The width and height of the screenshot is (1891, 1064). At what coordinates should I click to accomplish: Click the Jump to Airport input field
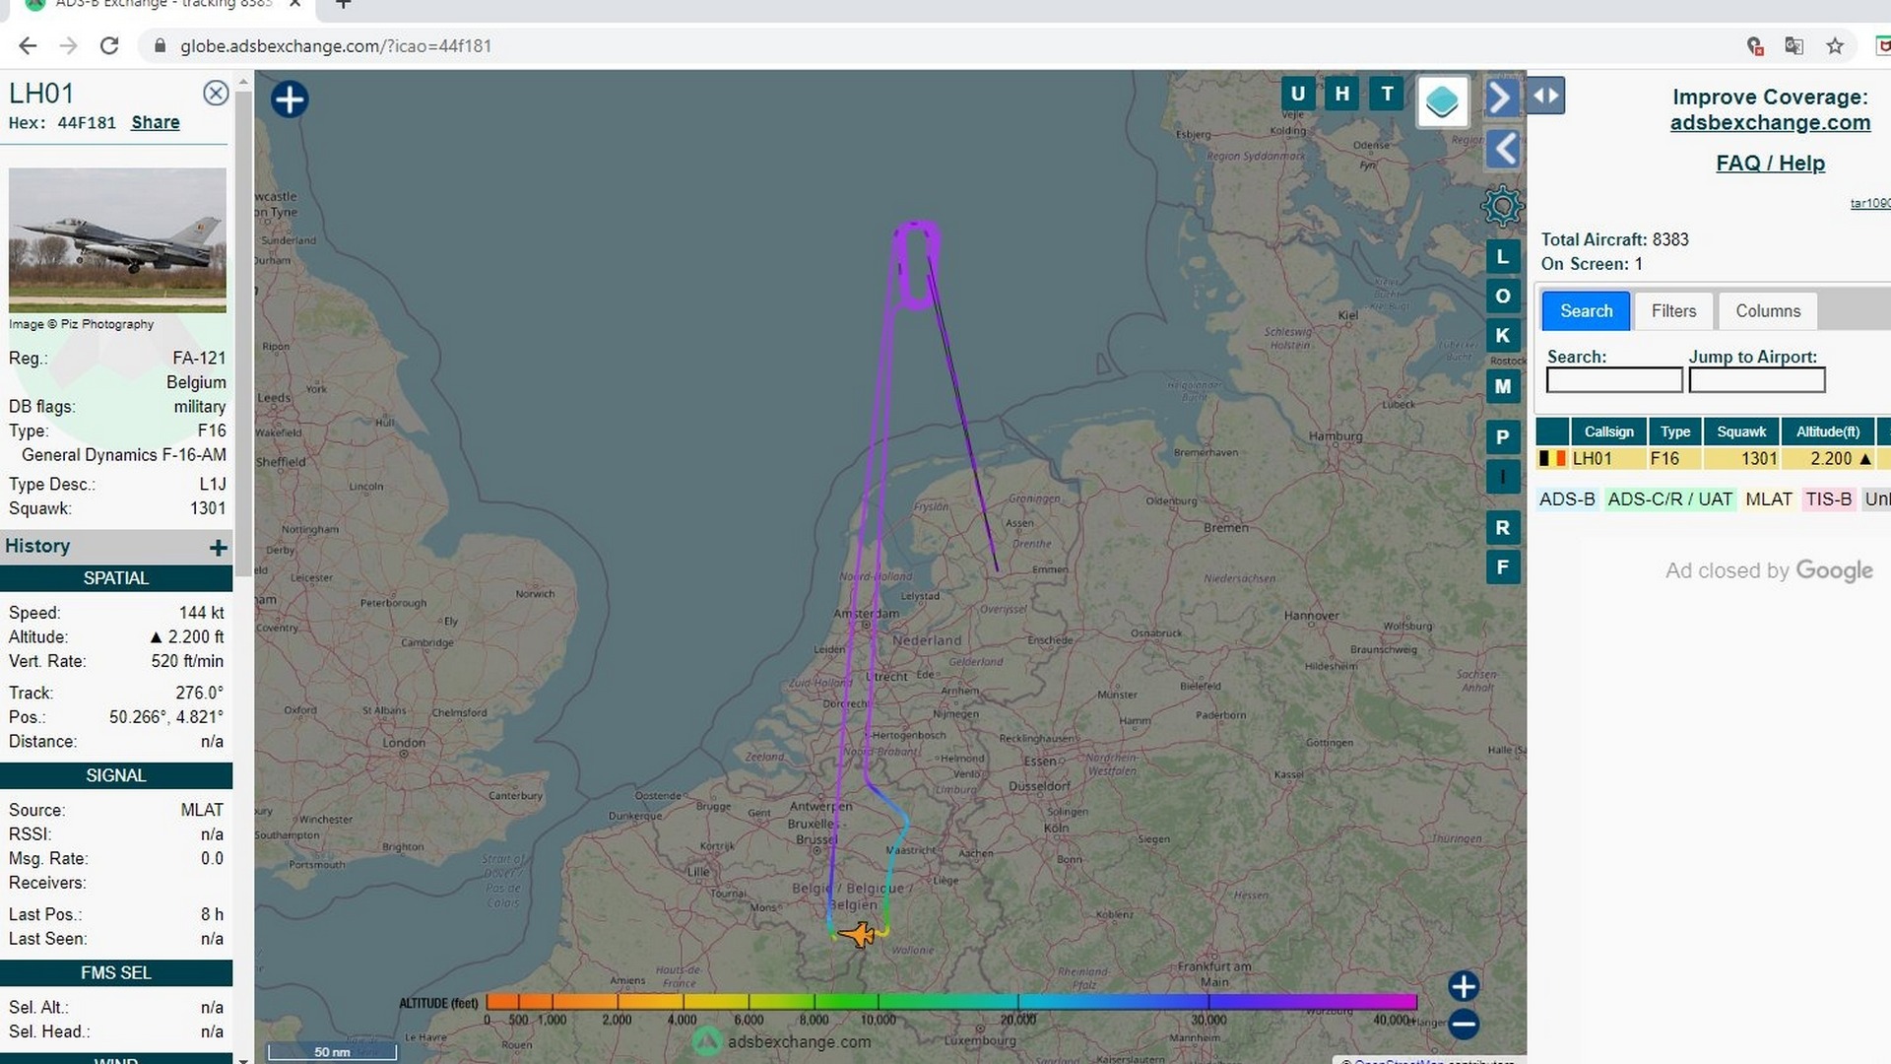click(x=1756, y=380)
